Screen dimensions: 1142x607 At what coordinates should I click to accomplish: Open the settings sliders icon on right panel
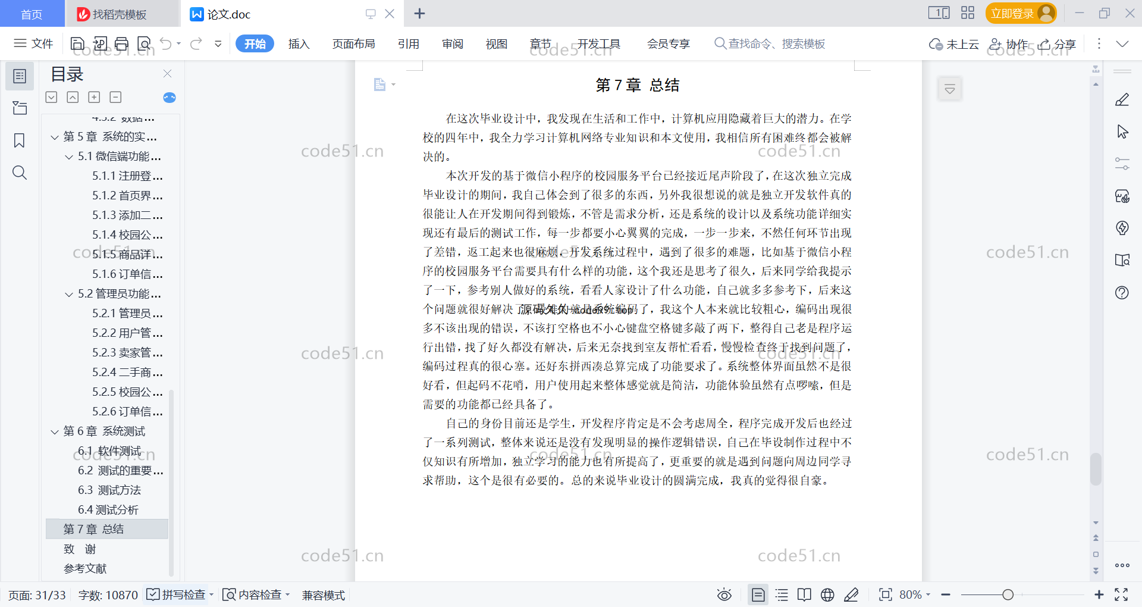(x=1122, y=164)
